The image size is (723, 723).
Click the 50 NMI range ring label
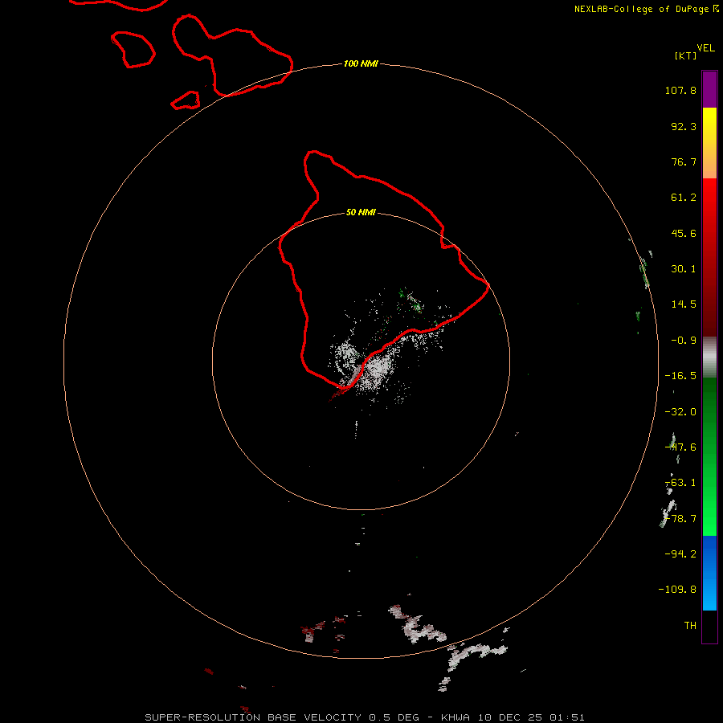click(361, 213)
